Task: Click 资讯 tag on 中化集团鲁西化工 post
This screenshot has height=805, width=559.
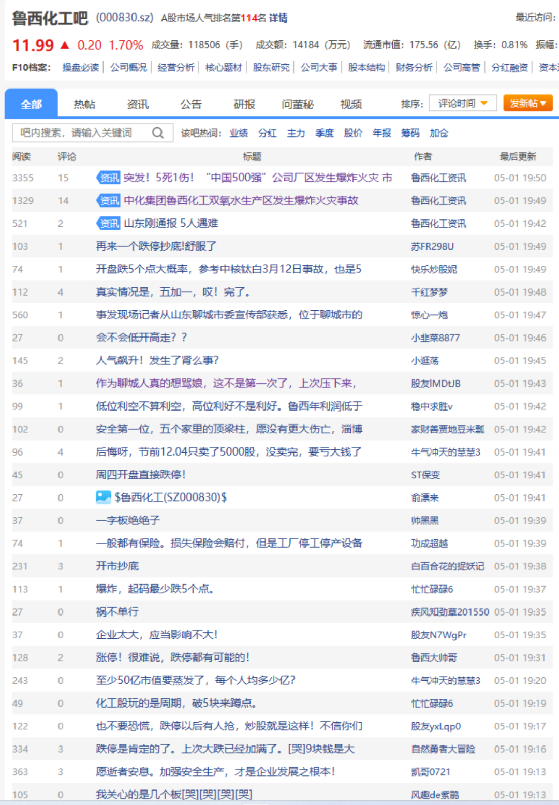Action: [x=108, y=200]
